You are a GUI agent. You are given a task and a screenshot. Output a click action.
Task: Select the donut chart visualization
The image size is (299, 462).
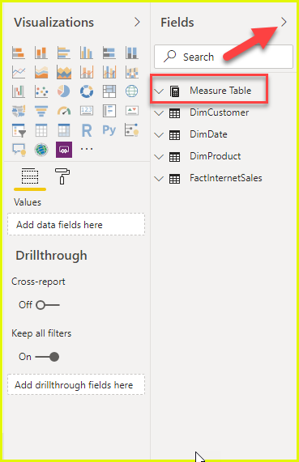87,91
